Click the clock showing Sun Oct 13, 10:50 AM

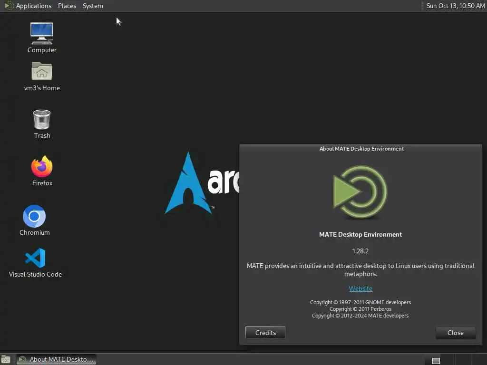pyautogui.click(x=455, y=6)
